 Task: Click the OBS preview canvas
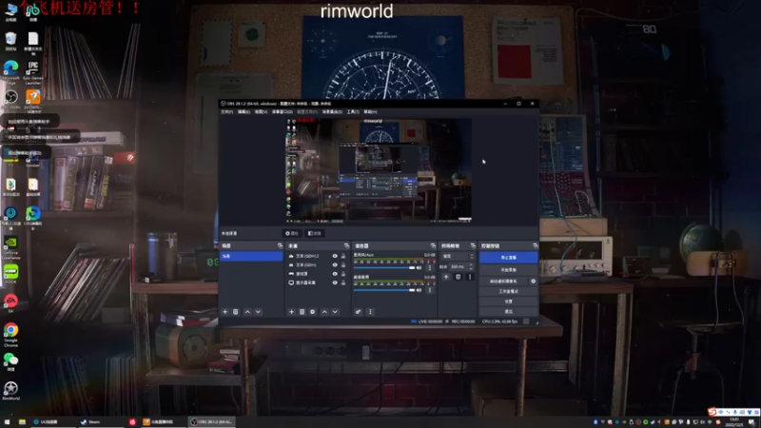point(379,171)
